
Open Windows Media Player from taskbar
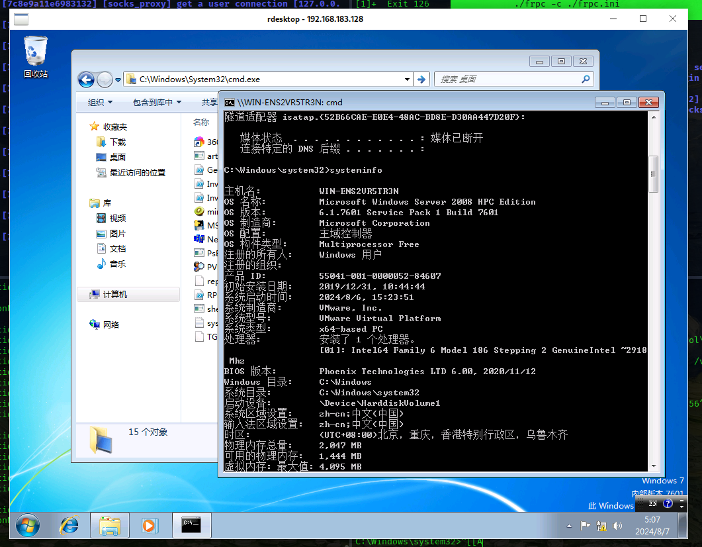149,525
